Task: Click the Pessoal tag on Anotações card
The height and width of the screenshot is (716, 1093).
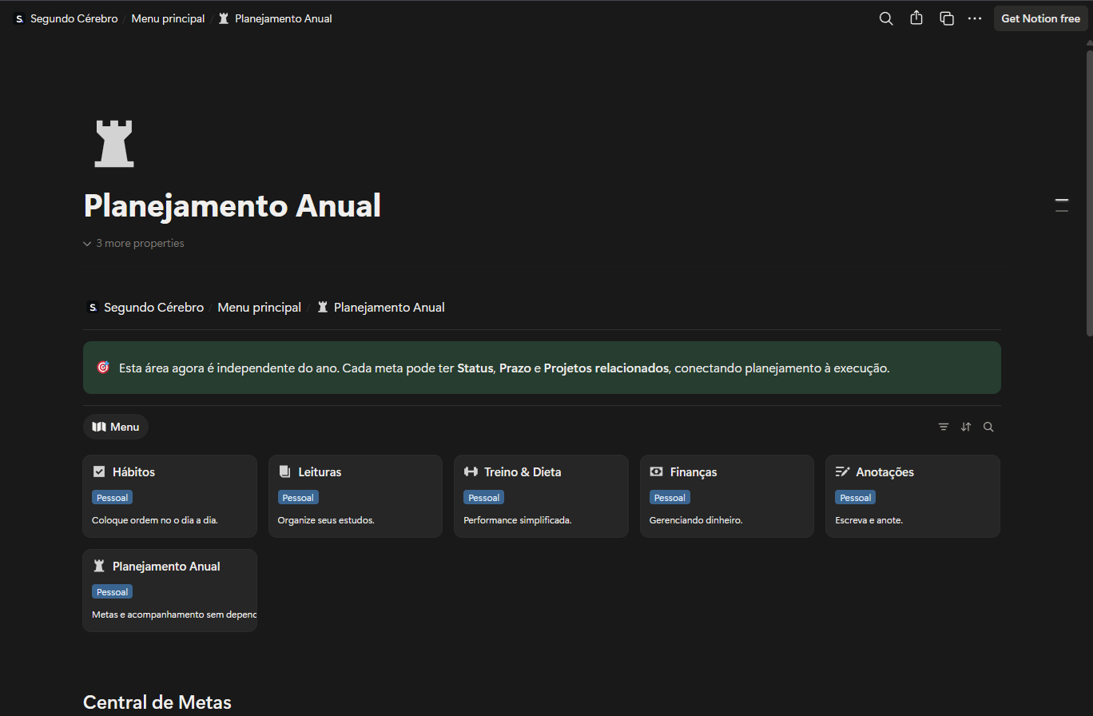Action: click(855, 497)
